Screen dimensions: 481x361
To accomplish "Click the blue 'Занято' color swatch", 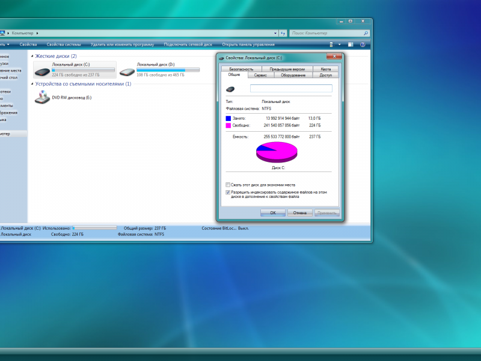I will coord(228,119).
